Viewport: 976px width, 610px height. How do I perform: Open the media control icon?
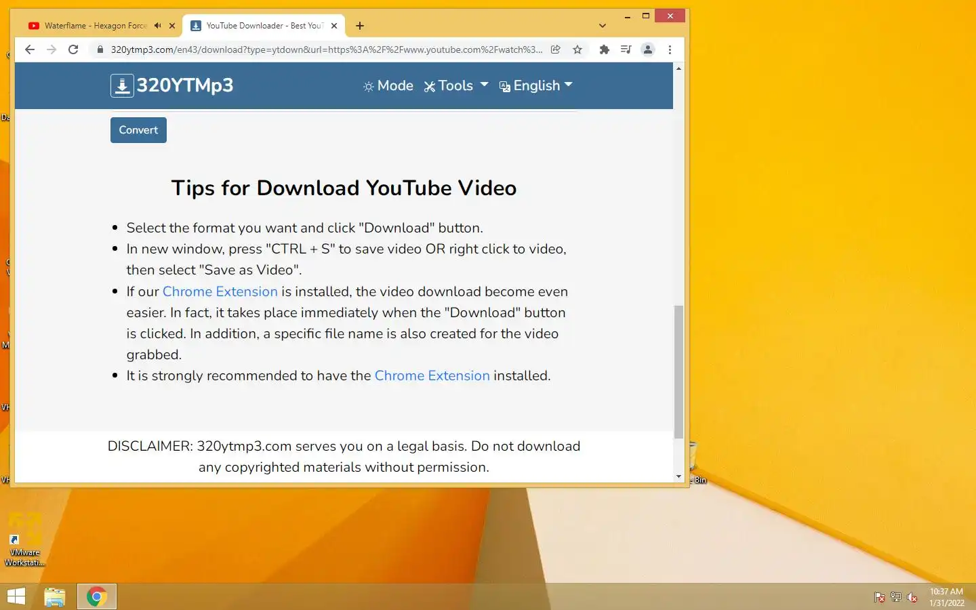click(x=626, y=49)
